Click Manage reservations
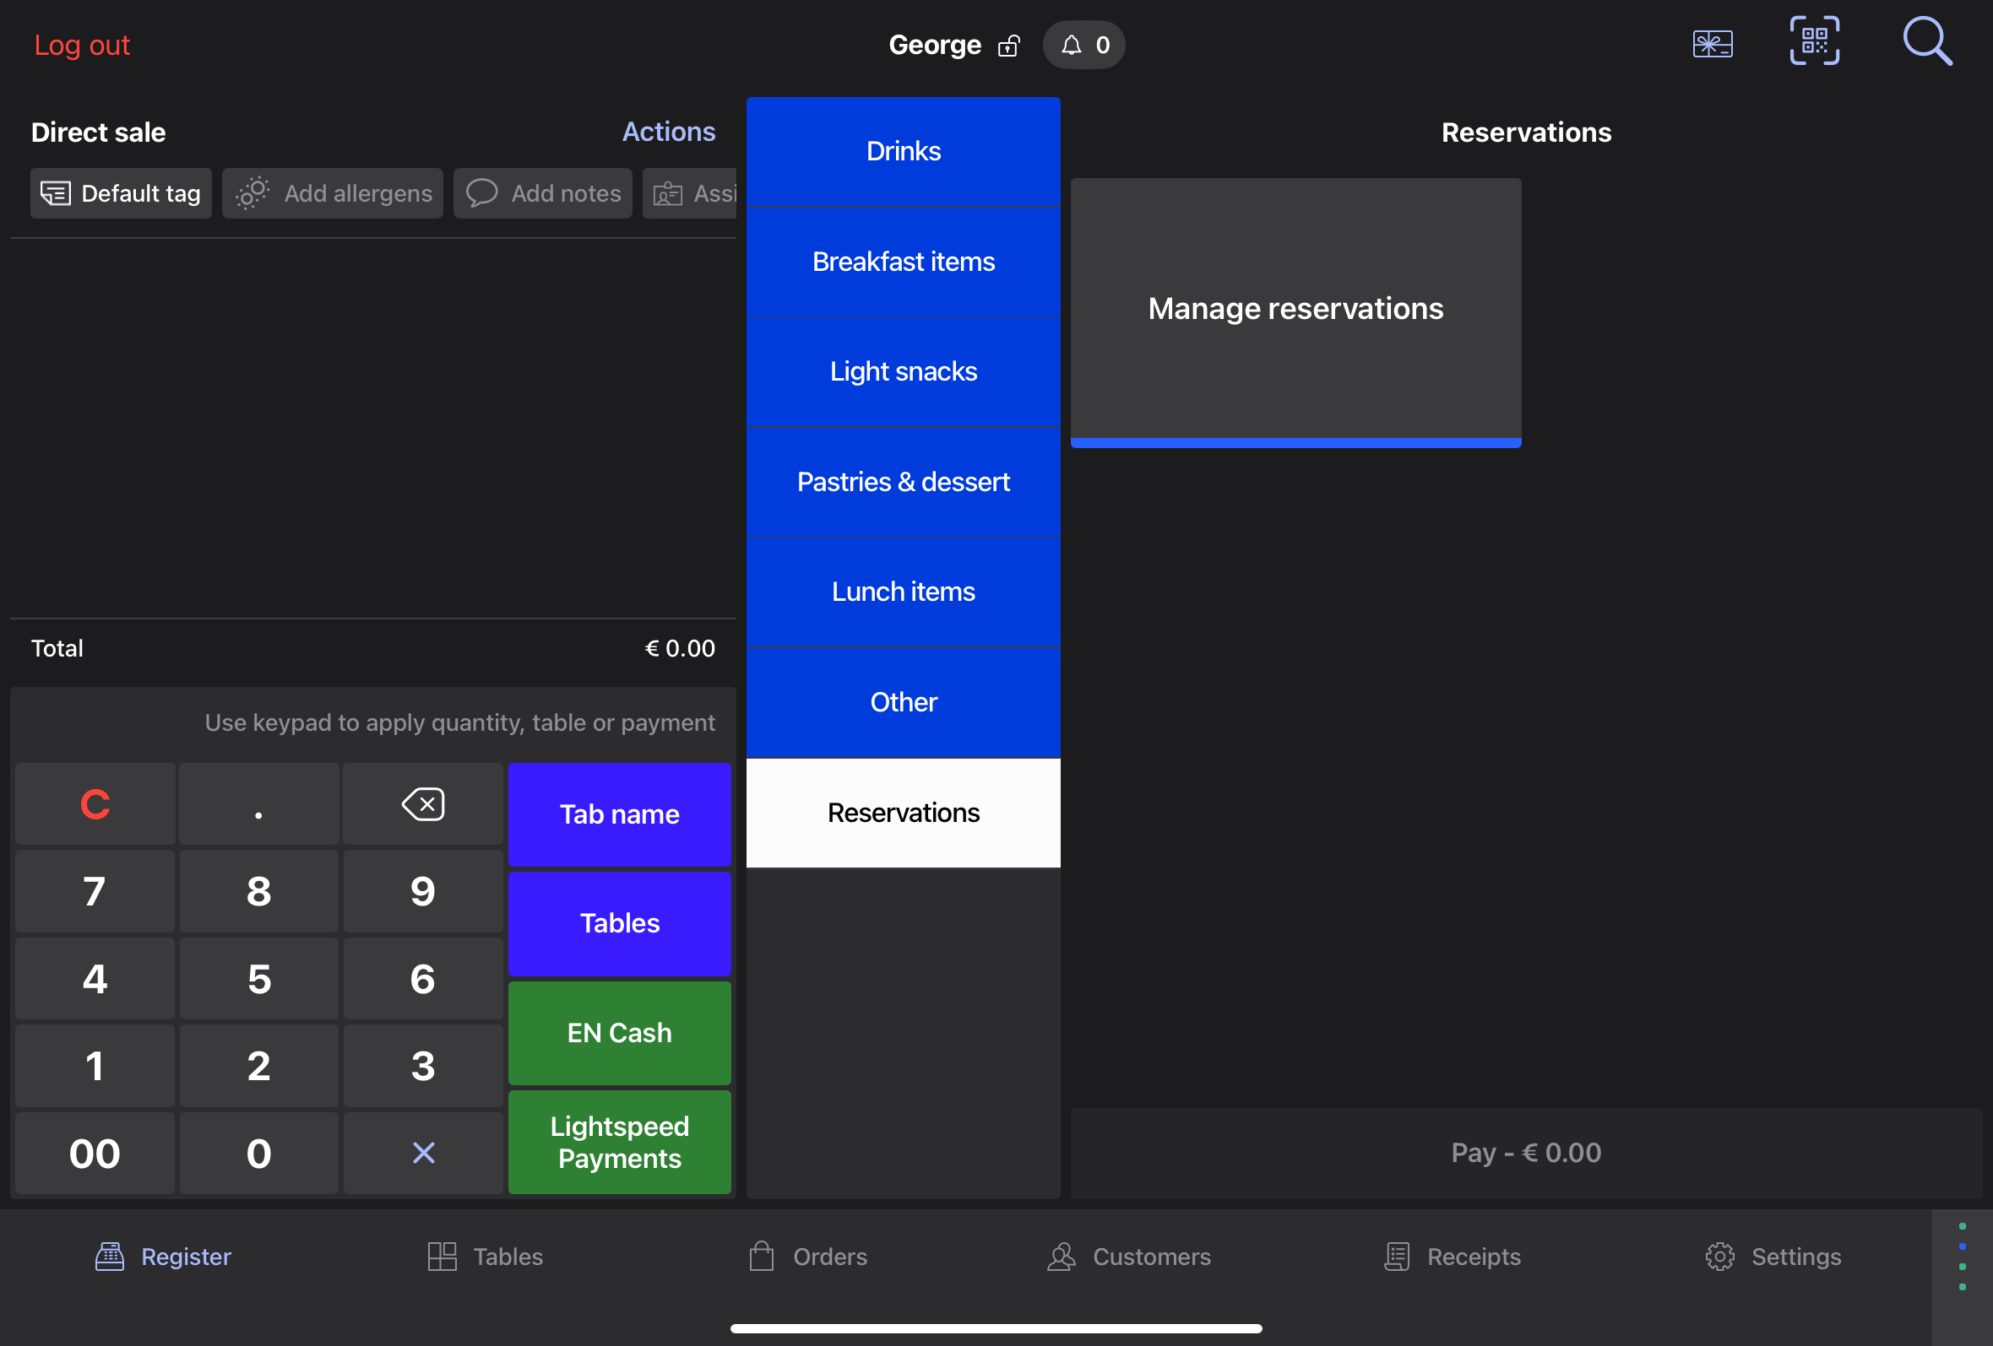The height and width of the screenshot is (1346, 1993). tap(1295, 308)
